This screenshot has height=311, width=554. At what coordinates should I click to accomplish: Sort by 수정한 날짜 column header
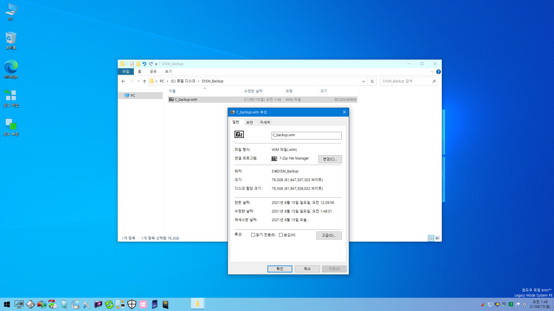click(x=263, y=91)
